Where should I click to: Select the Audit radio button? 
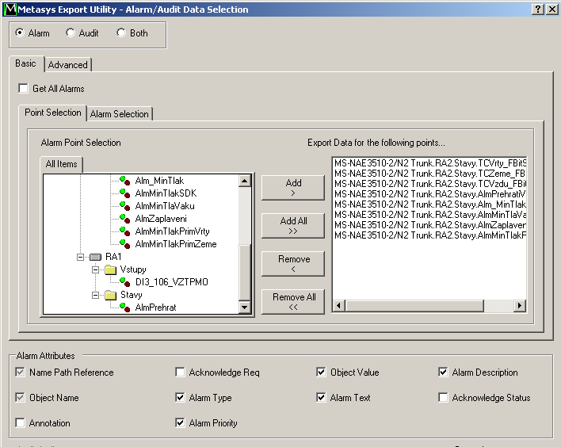point(70,33)
